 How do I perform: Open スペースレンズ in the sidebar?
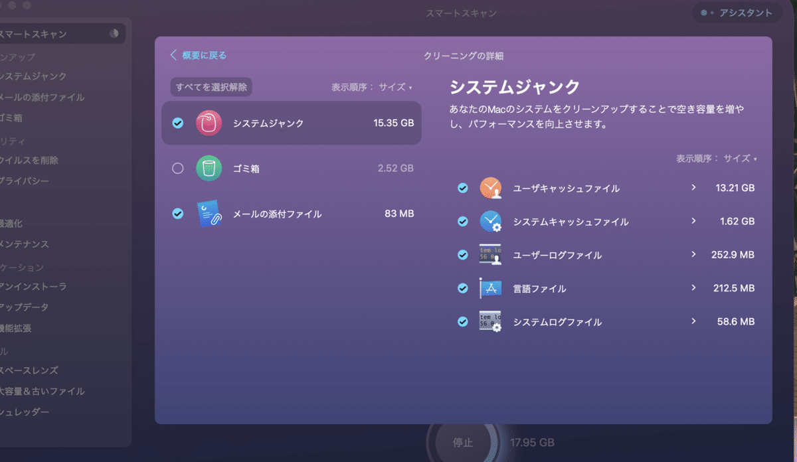pyautogui.click(x=29, y=370)
